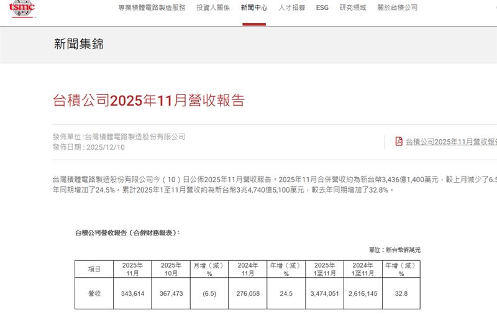The height and width of the screenshot is (315, 497).
Task: Click the value 32.8 in table
Action: point(401,293)
